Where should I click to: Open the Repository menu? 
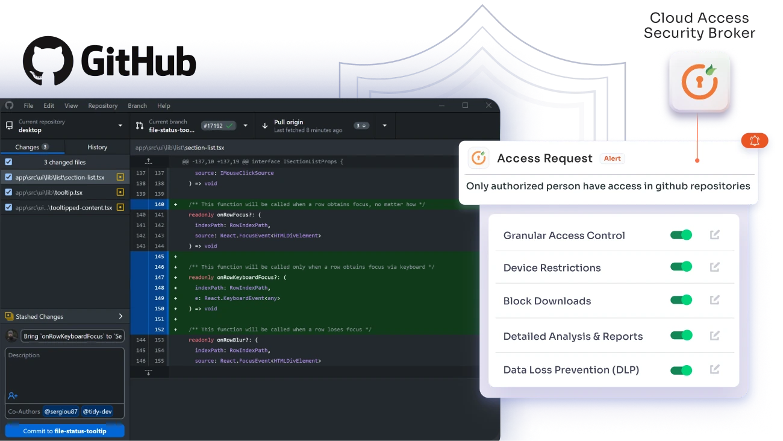[x=102, y=105]
